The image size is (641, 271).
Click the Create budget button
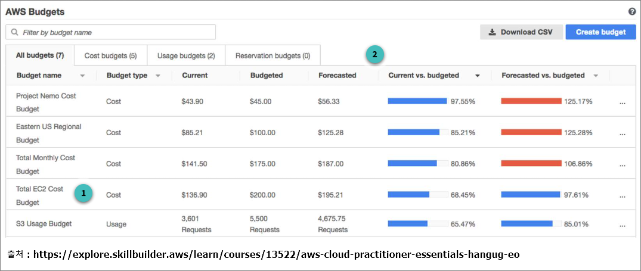pyautogui.click(x=600, y=32)
